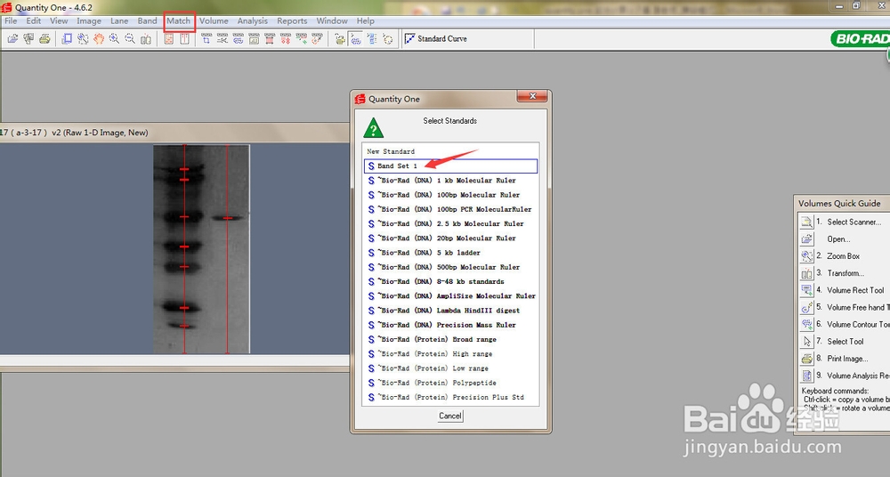Select Bio-Rad (DNA) 2.5 kb Molecular Ruler
The image size is (890, 477).
(x=450, y=223)
